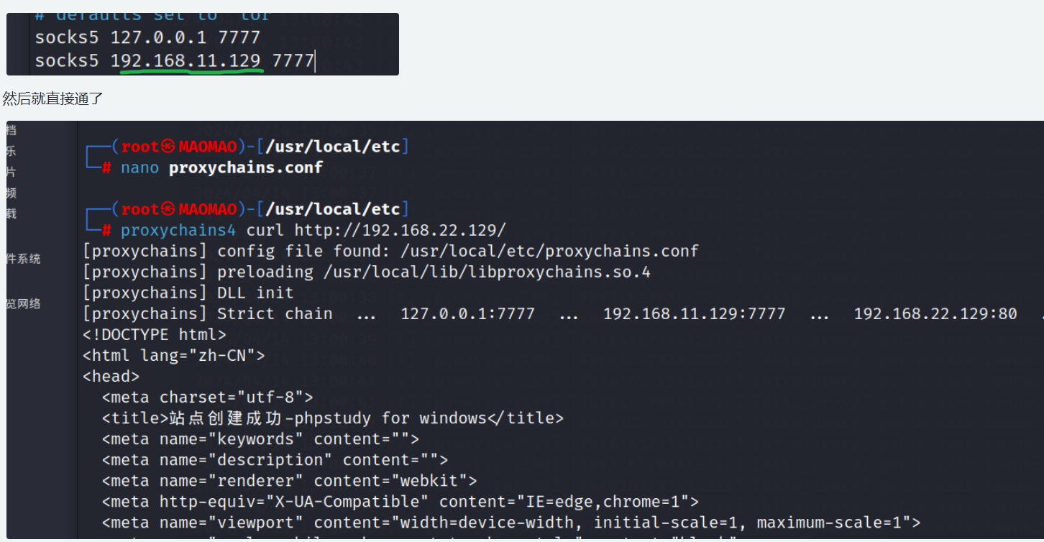Click the "socks5 127.0.0.1 7777" config line
The height and width of the screenshot is (542, 1044).
click(147, 37)
